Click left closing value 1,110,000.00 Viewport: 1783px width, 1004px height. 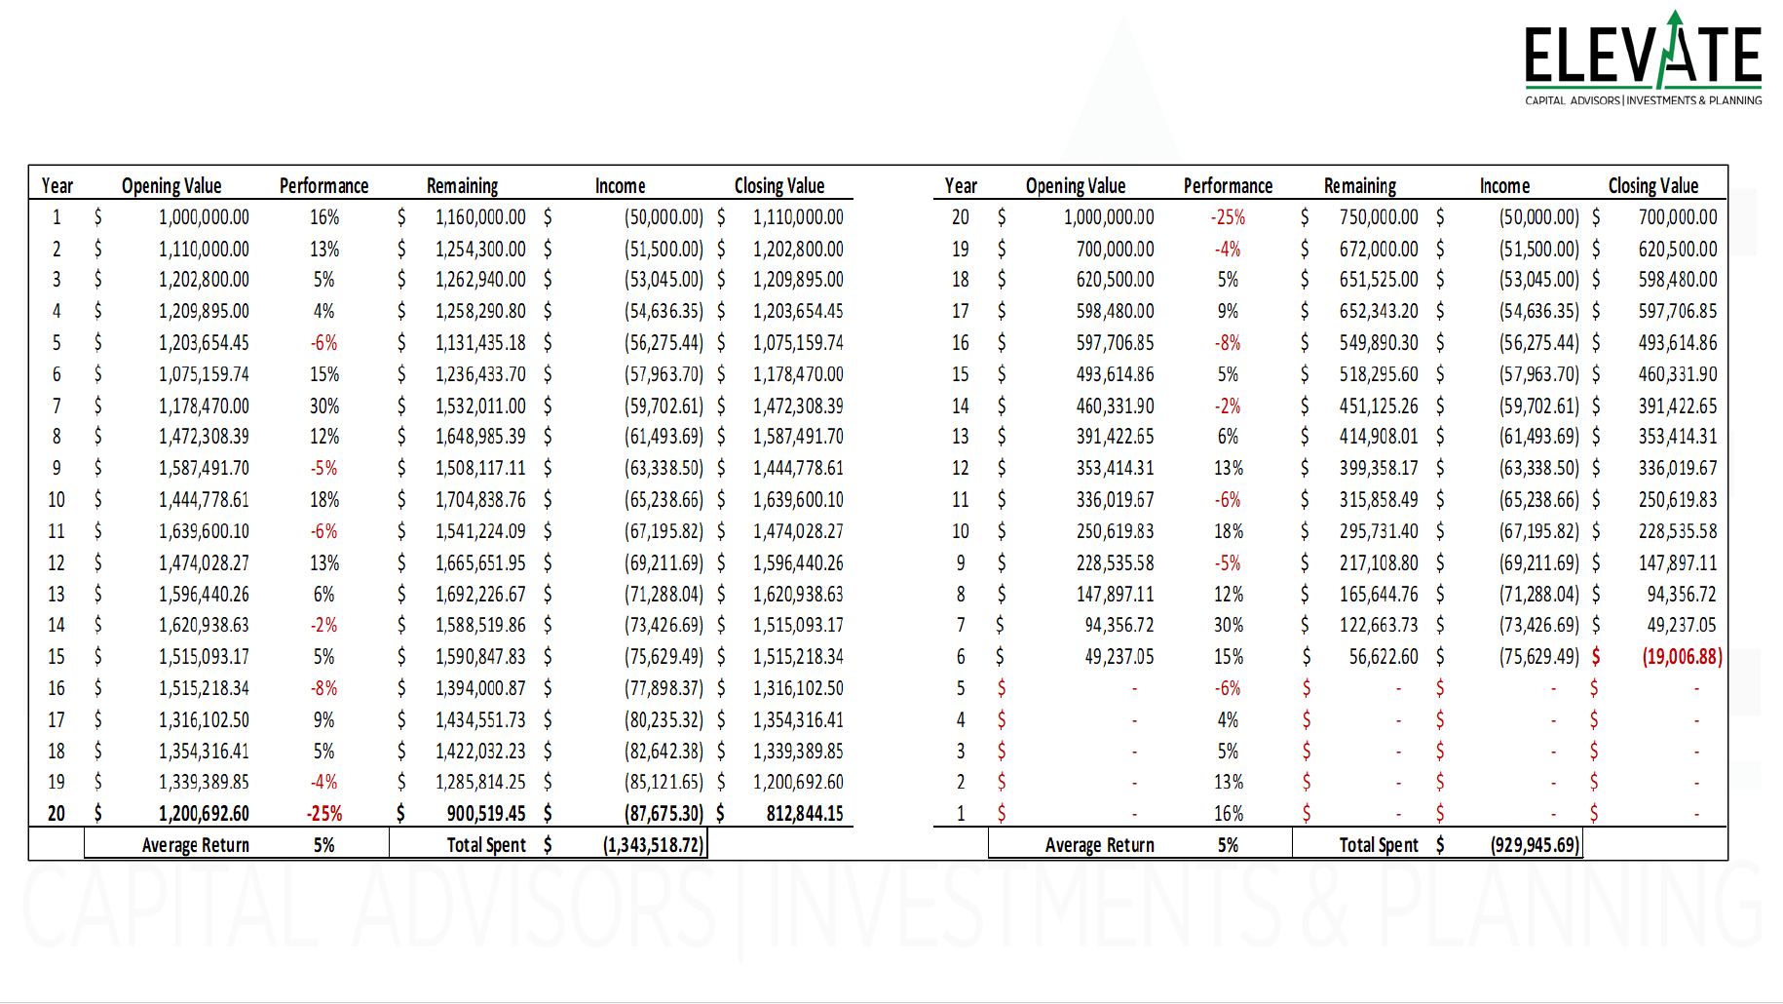[x=798, y=217]
